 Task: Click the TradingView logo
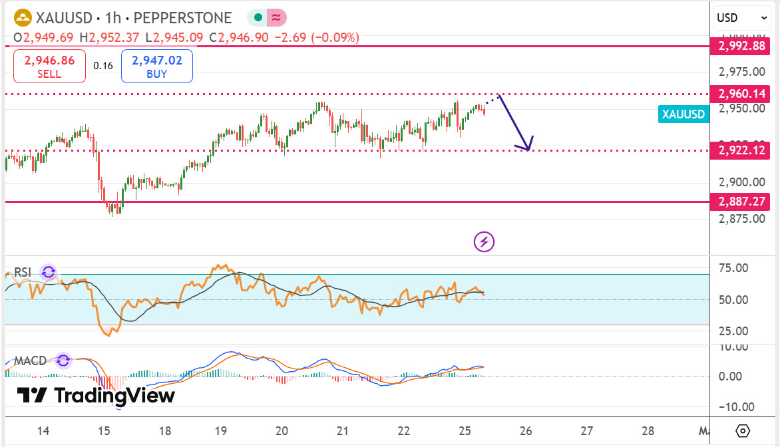(x=96, y=396)
